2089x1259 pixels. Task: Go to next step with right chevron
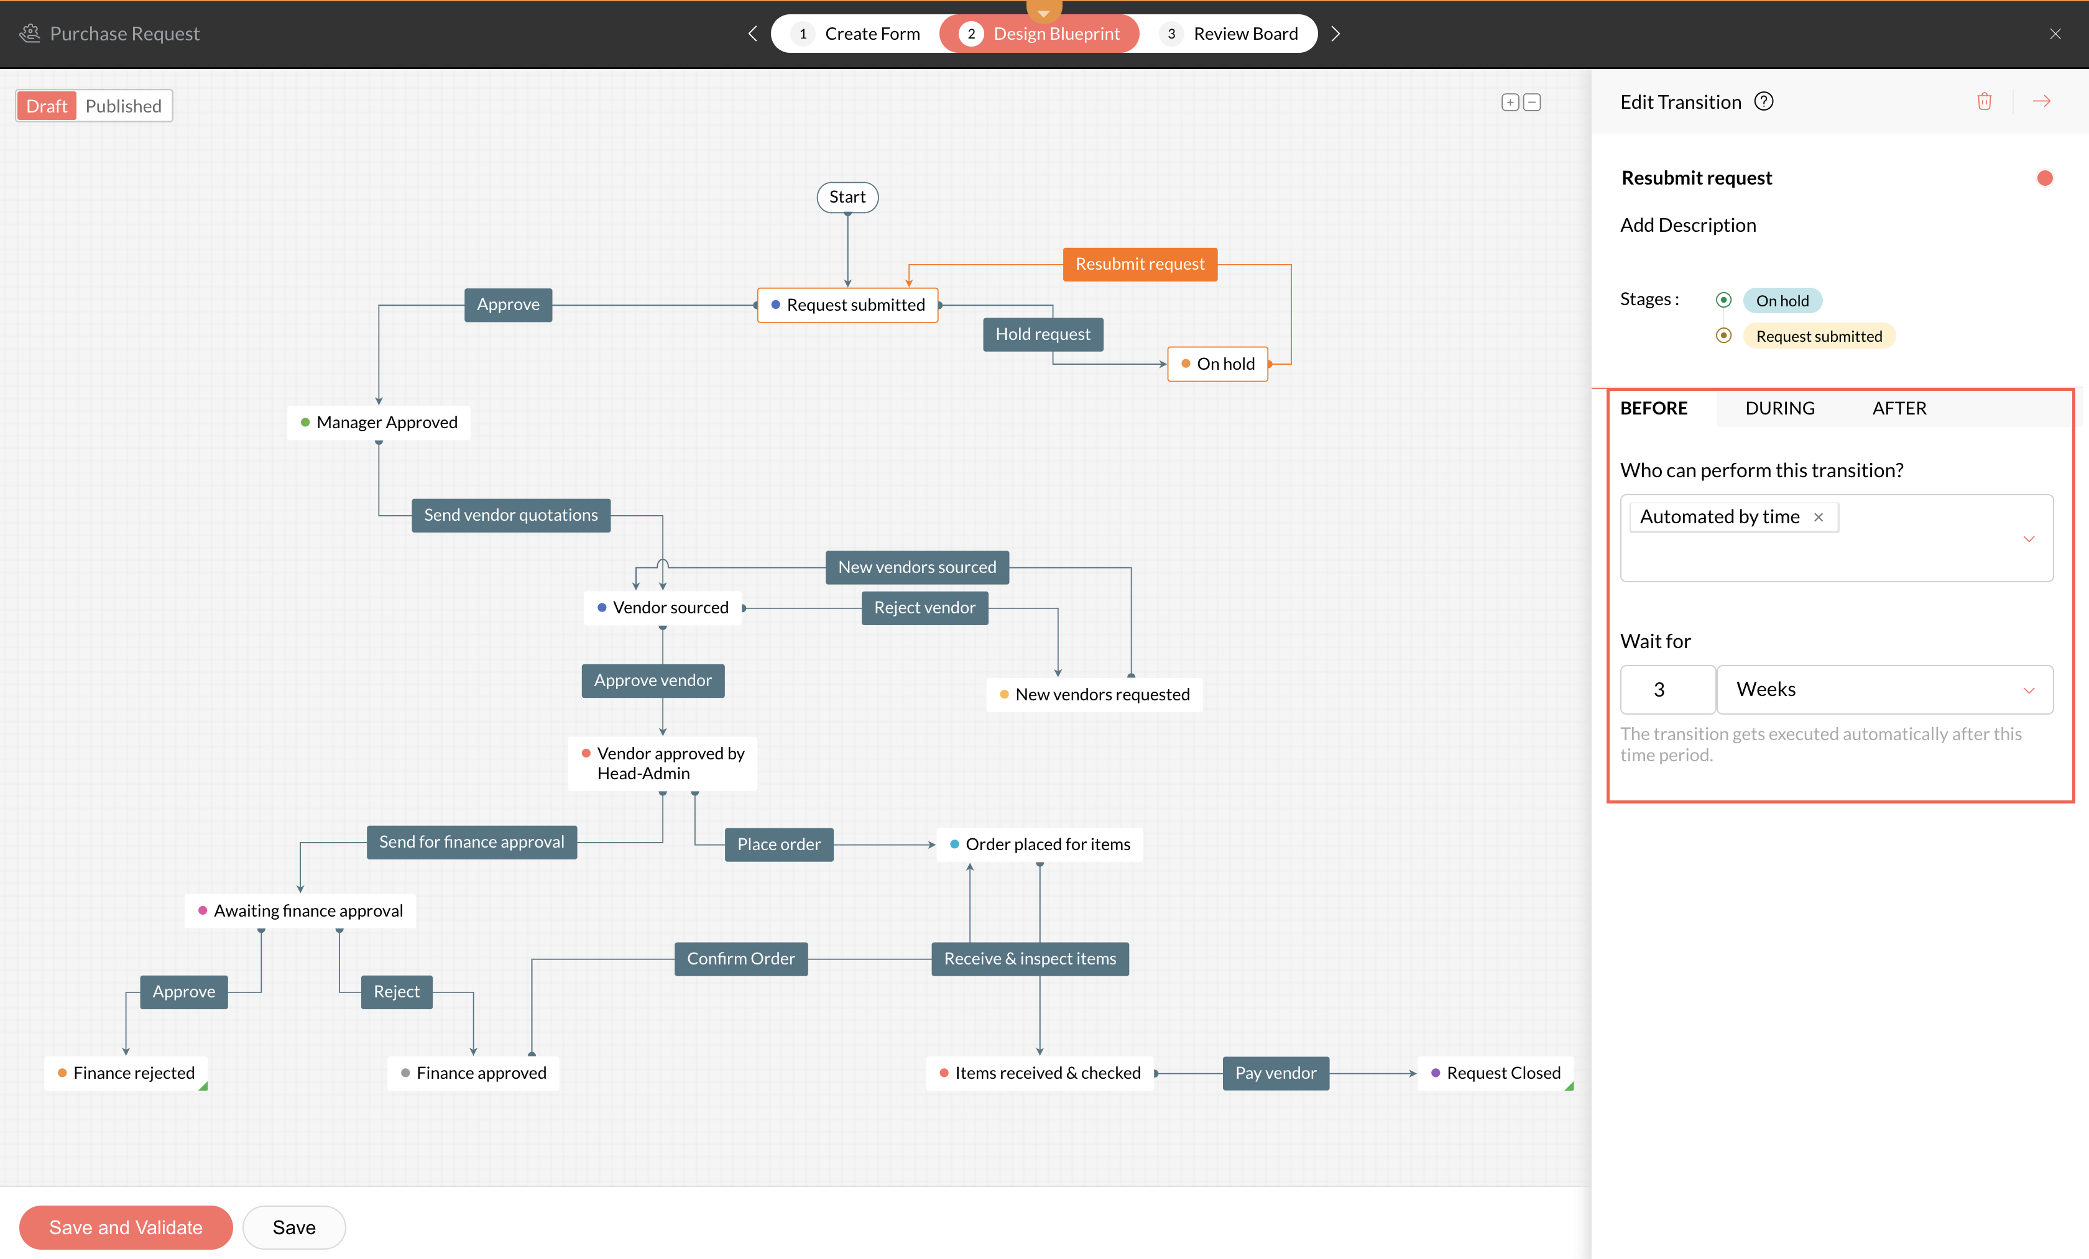tap(1335, 34)
